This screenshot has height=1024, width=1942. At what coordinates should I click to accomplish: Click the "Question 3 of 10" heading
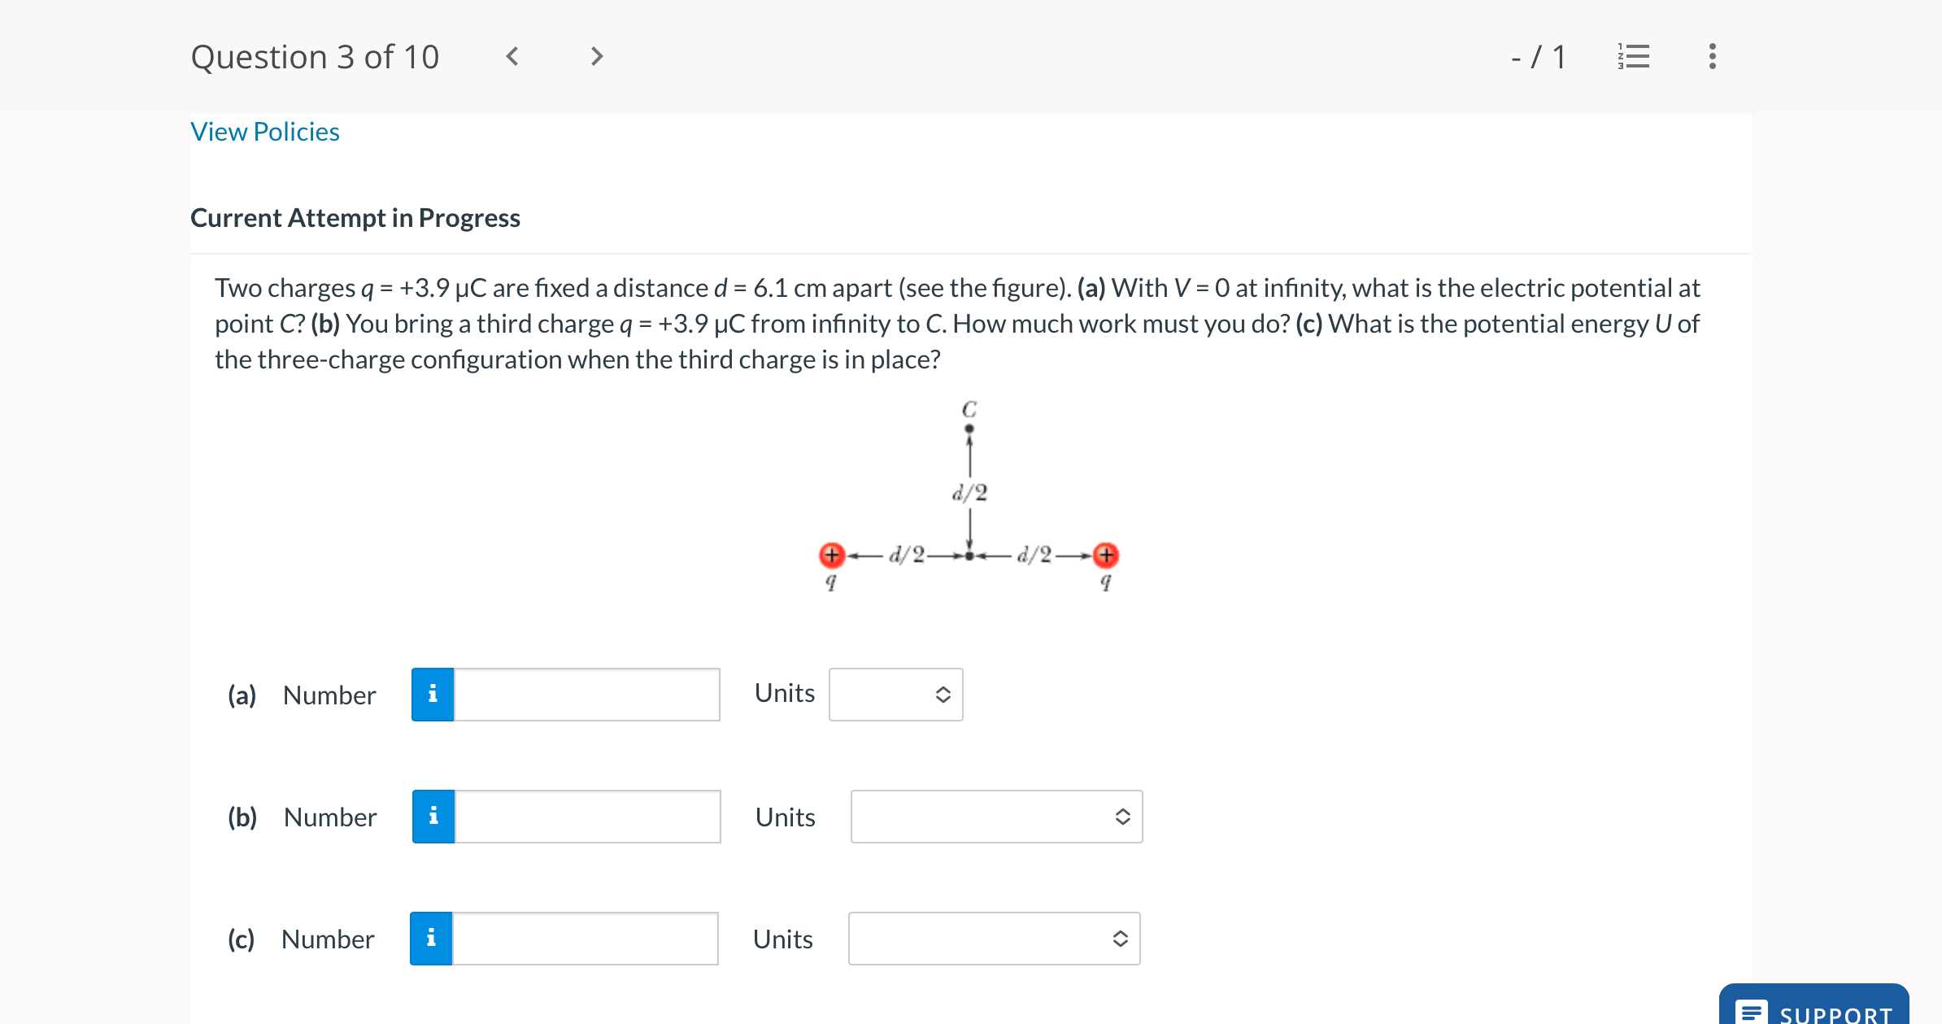click(315, 57)
